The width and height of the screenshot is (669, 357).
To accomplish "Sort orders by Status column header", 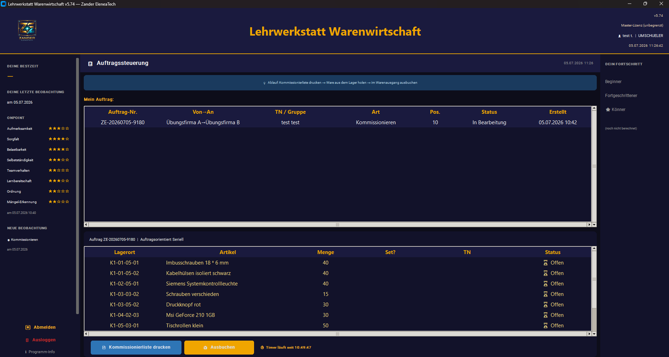I will [x=489, y=112].
